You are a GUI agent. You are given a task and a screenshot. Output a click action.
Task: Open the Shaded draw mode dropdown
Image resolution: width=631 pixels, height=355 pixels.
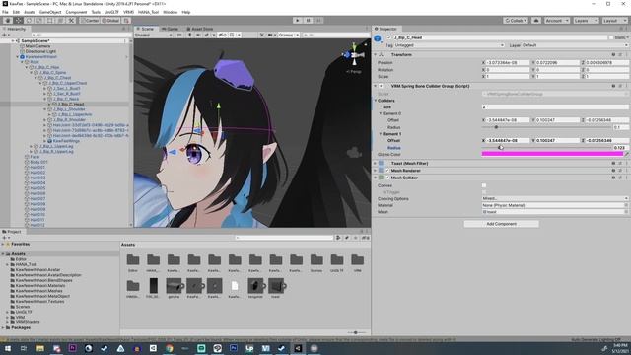click(154, 35)
